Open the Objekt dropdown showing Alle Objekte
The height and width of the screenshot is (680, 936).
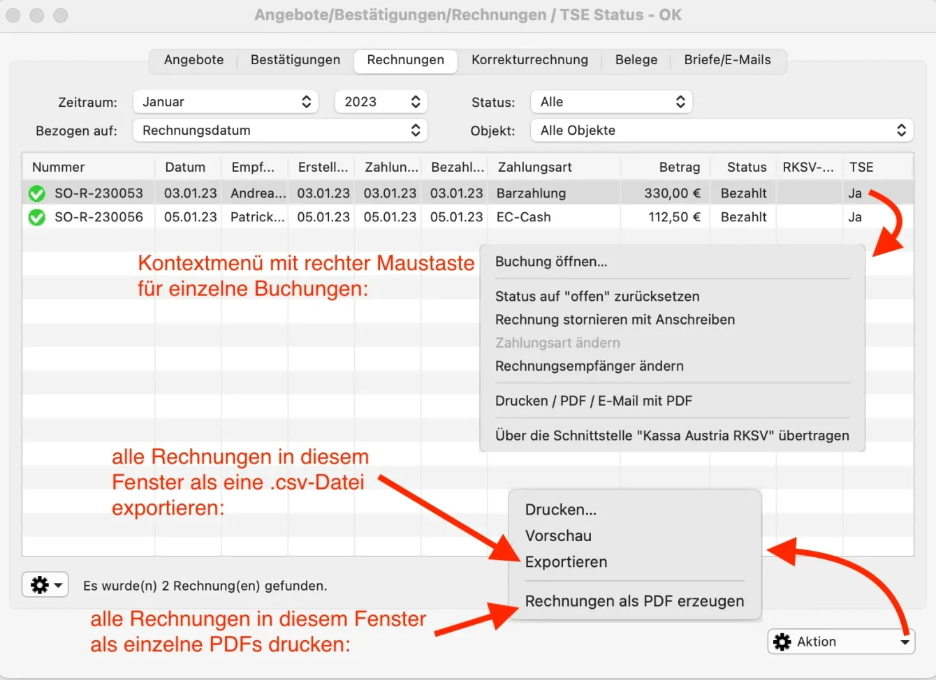click(x=722, y=131)
